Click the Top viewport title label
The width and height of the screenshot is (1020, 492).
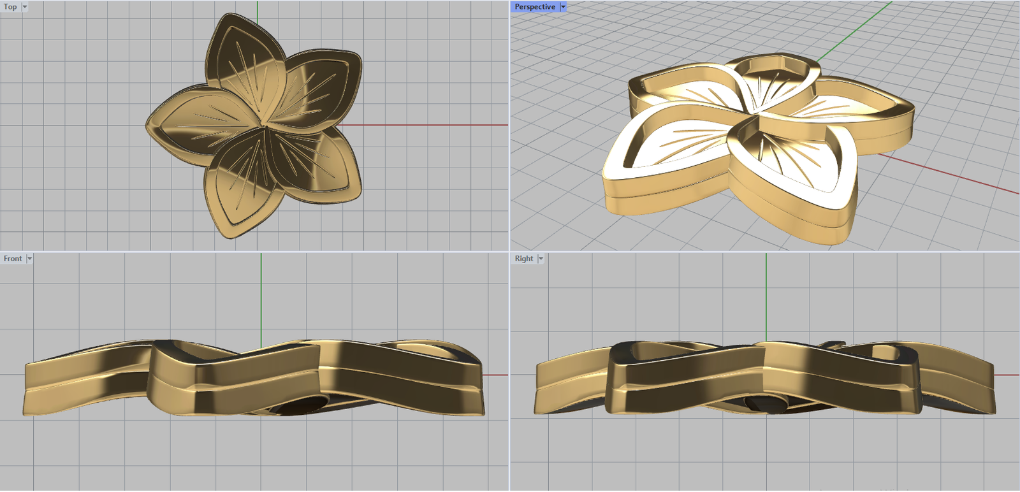(x=10, y=7)
